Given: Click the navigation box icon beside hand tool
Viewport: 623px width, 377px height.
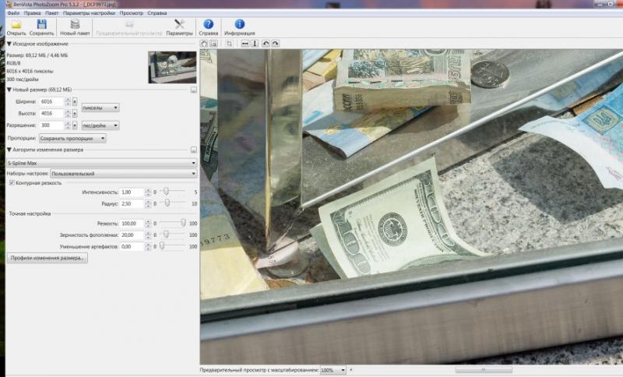Looking at the screenshot, I should (x=213, y=44).
